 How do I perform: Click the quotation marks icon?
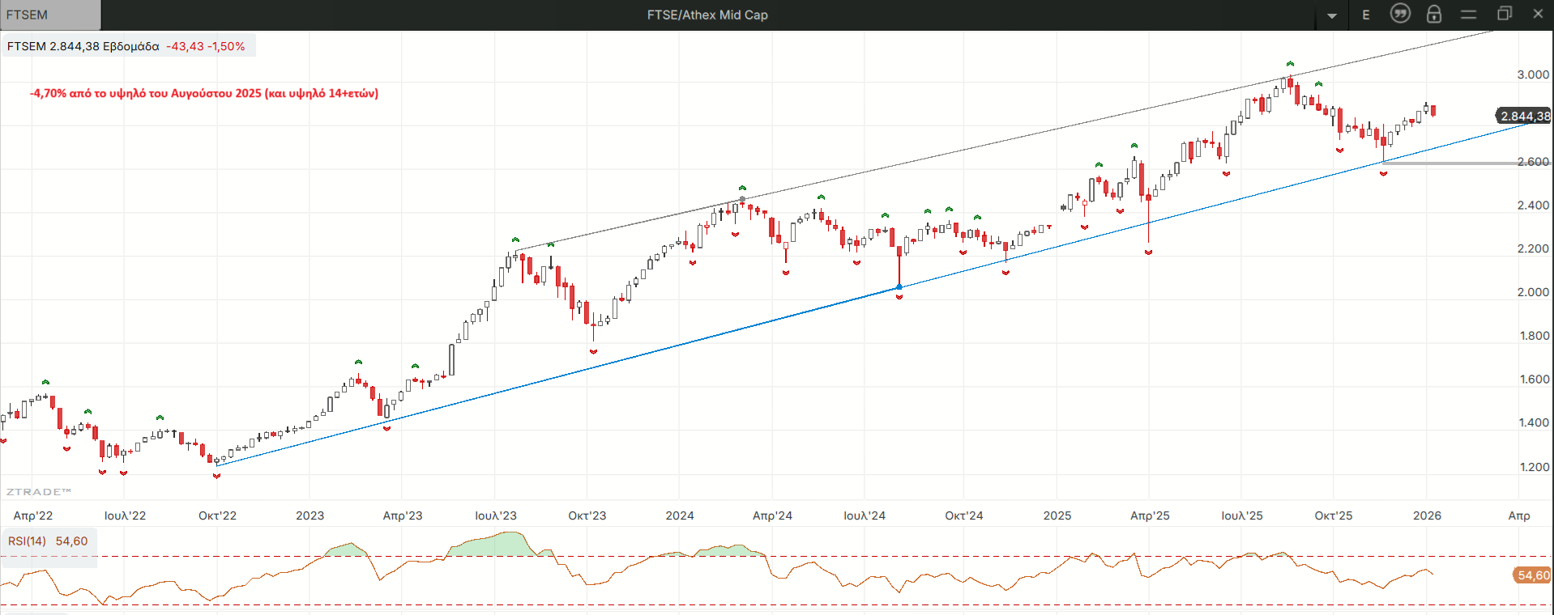pyautogui.click(x=1400, y=14)
